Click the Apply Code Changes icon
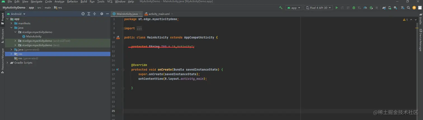This screenshot has width=423, height=120. coord(348,8)
